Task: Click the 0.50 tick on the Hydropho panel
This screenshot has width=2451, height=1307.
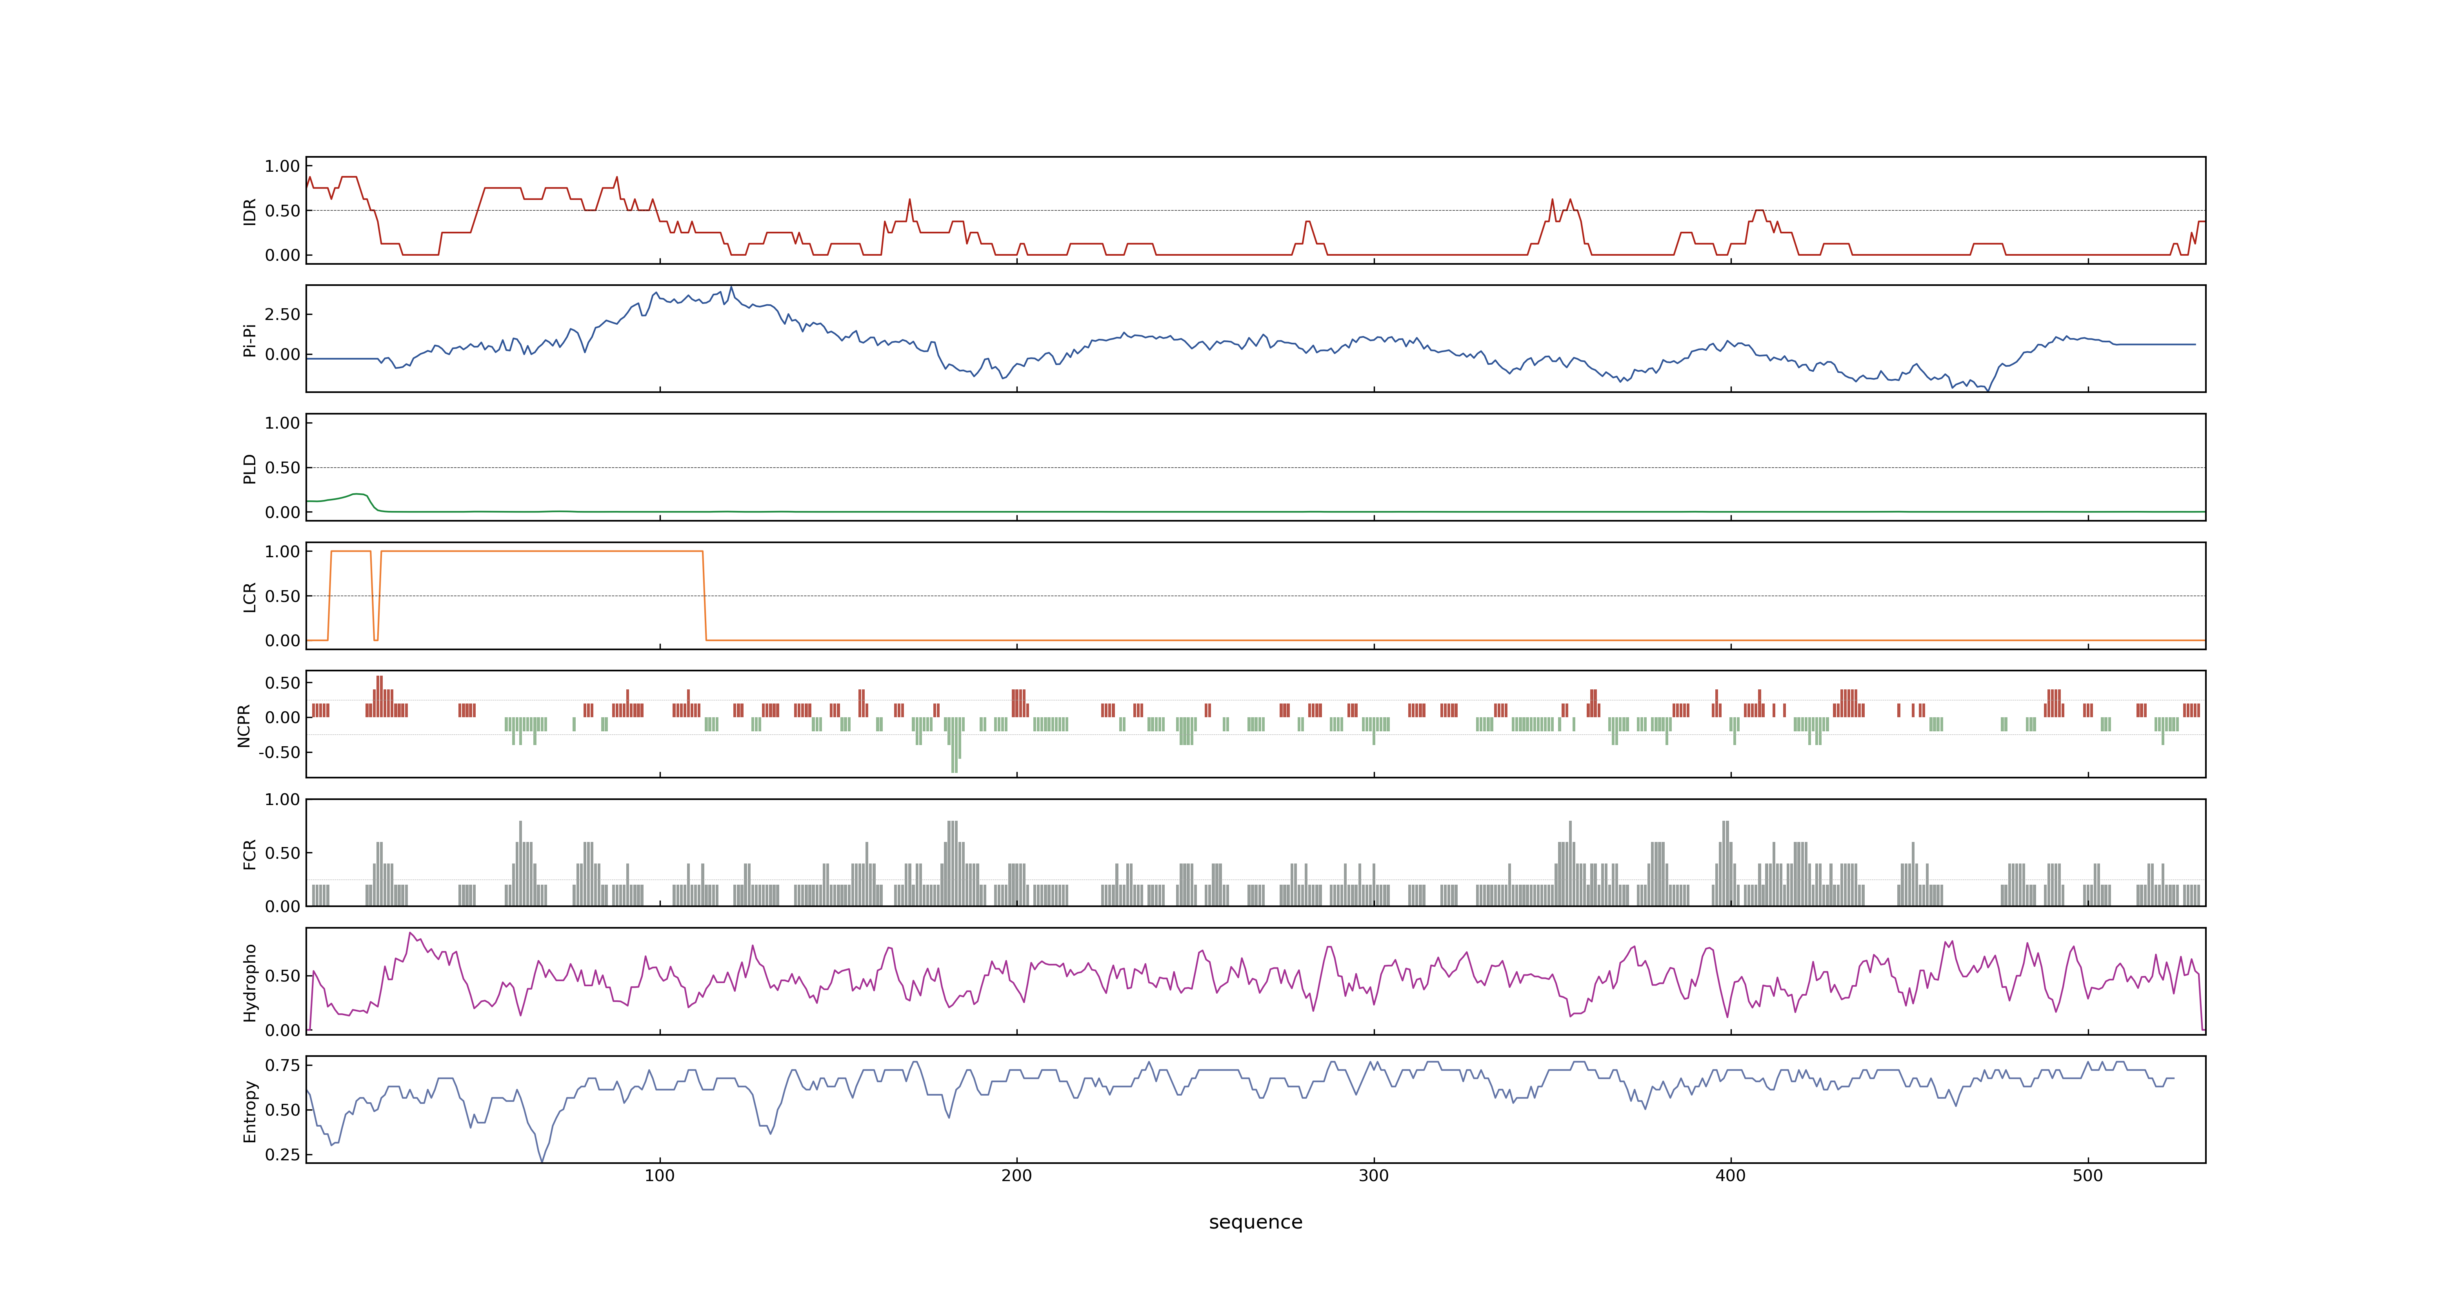Action: (x=283, y=976)
